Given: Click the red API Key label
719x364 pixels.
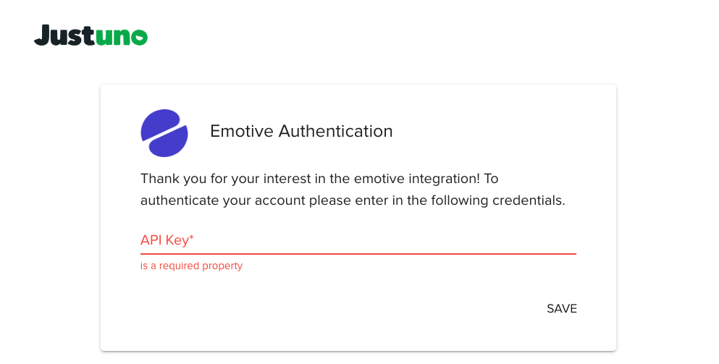Looking at the screenshot, I should pyautogui.click(x=164, y=240).
